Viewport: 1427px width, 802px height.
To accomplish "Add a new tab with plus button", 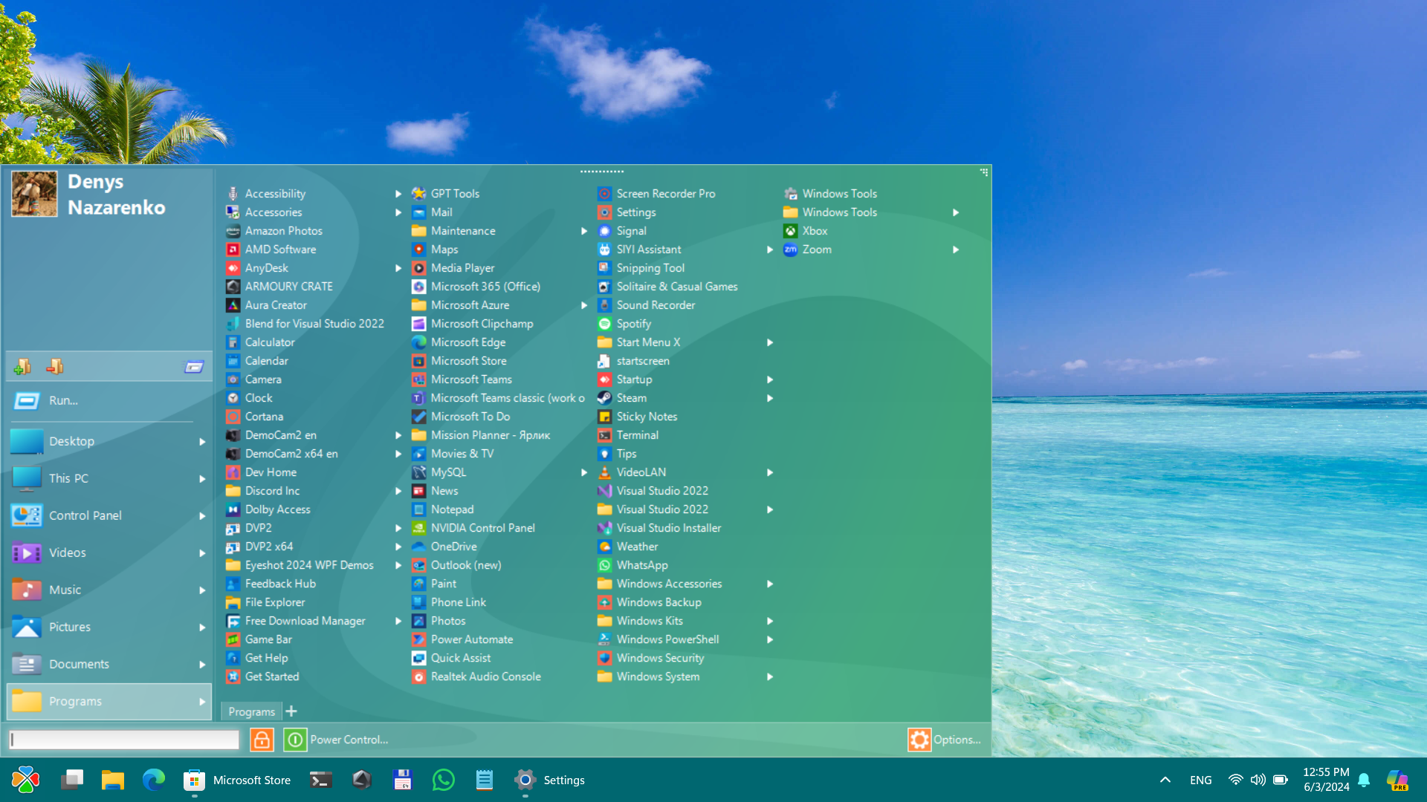I will [x=291, y=711].
